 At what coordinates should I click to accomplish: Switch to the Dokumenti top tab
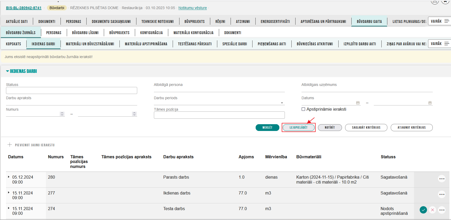pyautogui.click(x=47, y=21)
